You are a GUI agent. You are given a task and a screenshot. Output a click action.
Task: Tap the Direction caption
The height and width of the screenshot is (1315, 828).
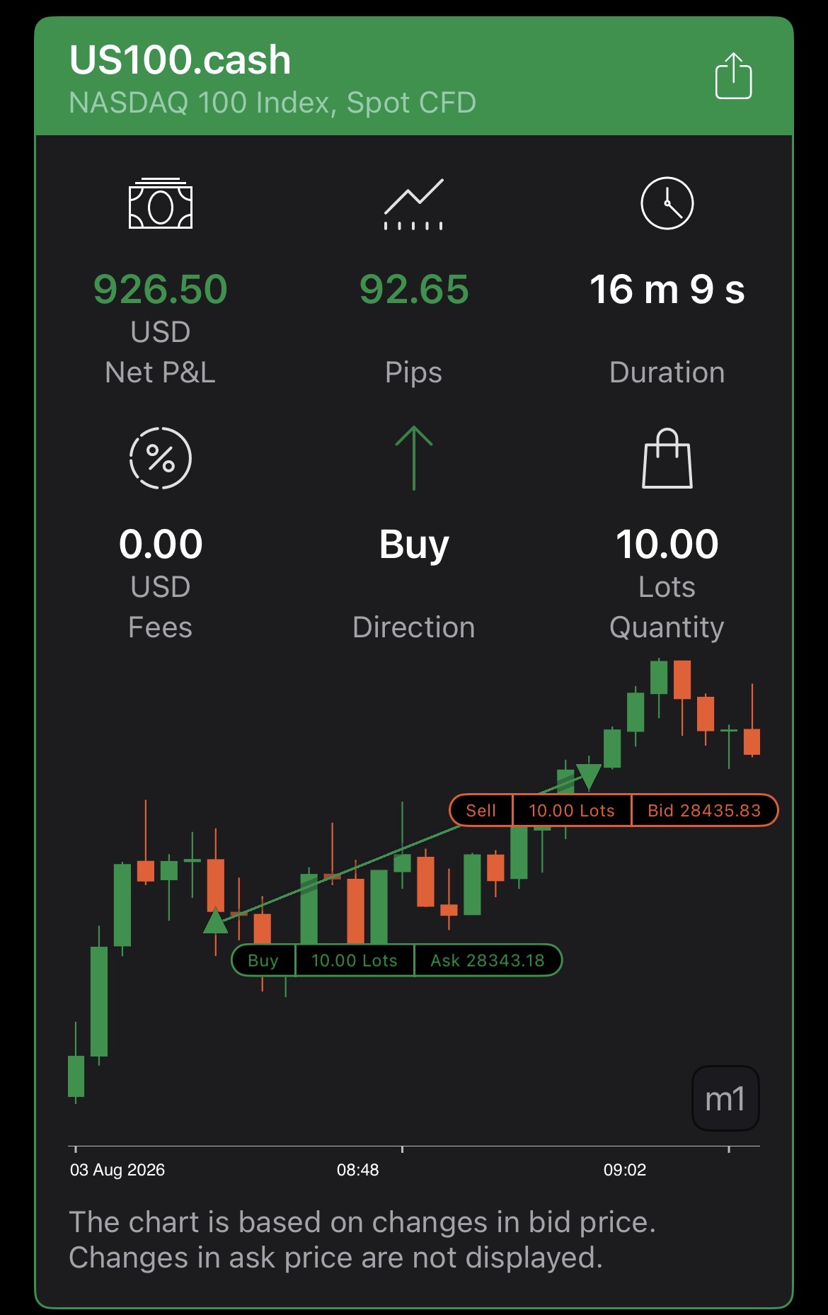pos(414,627)
